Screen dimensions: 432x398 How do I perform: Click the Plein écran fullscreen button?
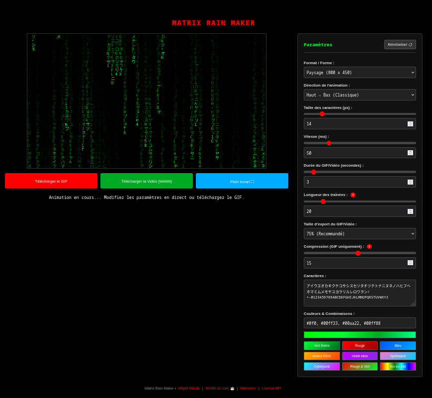pyautogui.click(x=242, y=181)
